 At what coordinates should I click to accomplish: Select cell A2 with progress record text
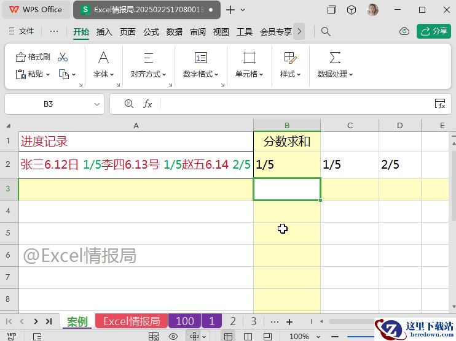pos(135,164)
